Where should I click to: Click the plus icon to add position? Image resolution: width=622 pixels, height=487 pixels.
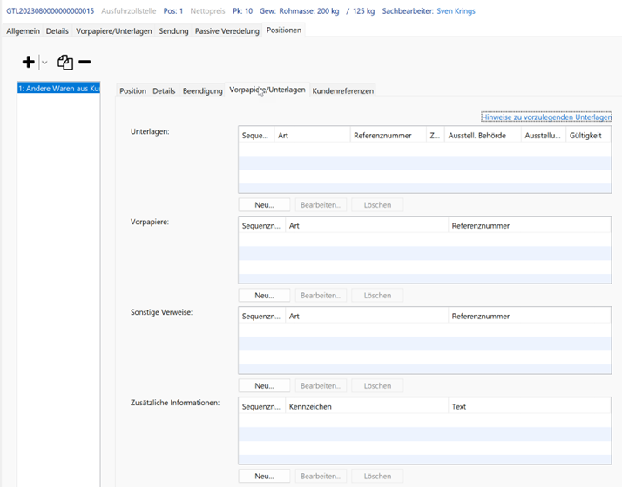tap(28, 62)
